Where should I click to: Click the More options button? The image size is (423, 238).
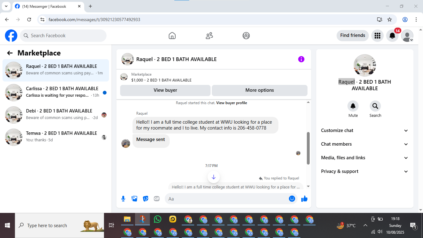(259, 90)
